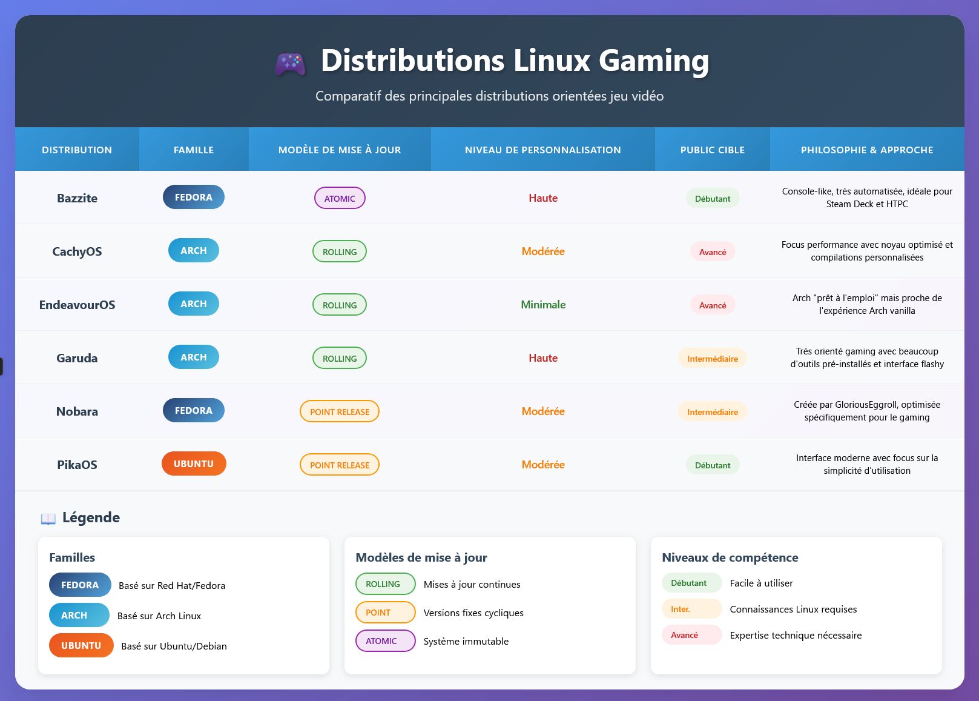Select the POINT RELEASE badge in the Nobara row
This screenshot has height=701, width=979.
(340, 412)
